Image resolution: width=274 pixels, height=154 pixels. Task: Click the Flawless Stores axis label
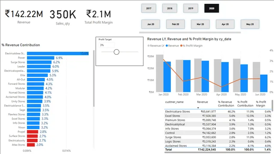pos(17,114)
